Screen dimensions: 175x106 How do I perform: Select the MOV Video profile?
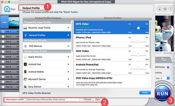(111, 54)
